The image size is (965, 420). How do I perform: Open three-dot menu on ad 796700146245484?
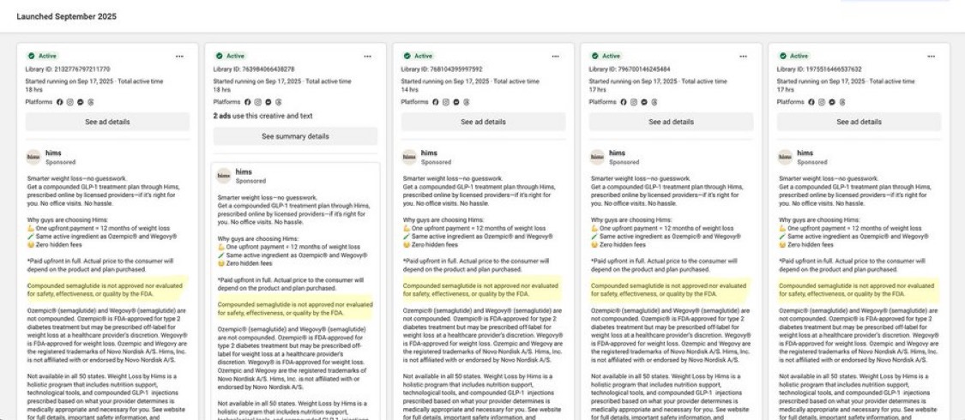[x=743, y=56]
